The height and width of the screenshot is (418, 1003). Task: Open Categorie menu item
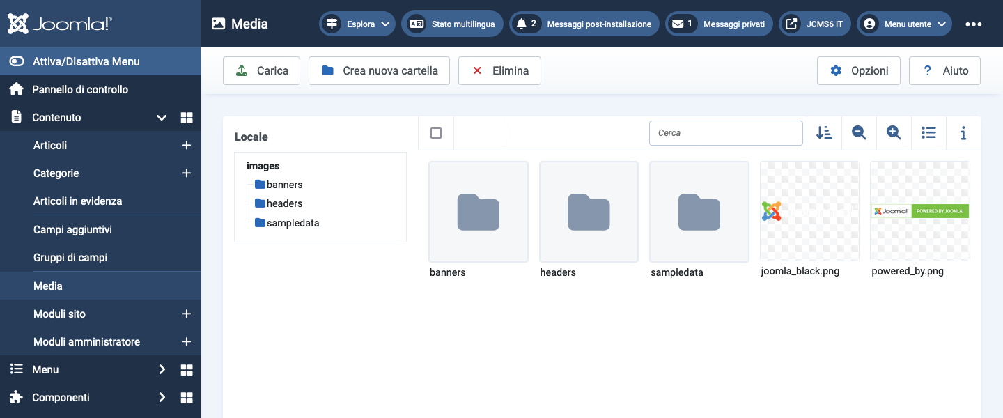pos(56,173)
